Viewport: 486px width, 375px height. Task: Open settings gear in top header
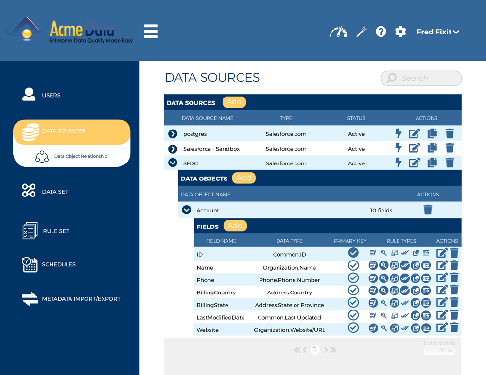400,32
